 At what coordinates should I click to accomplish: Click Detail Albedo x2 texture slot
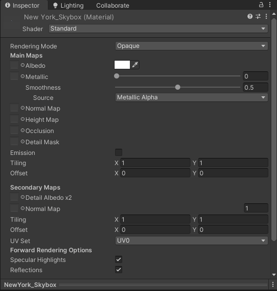pyautogui.click(x=14, y=197)
